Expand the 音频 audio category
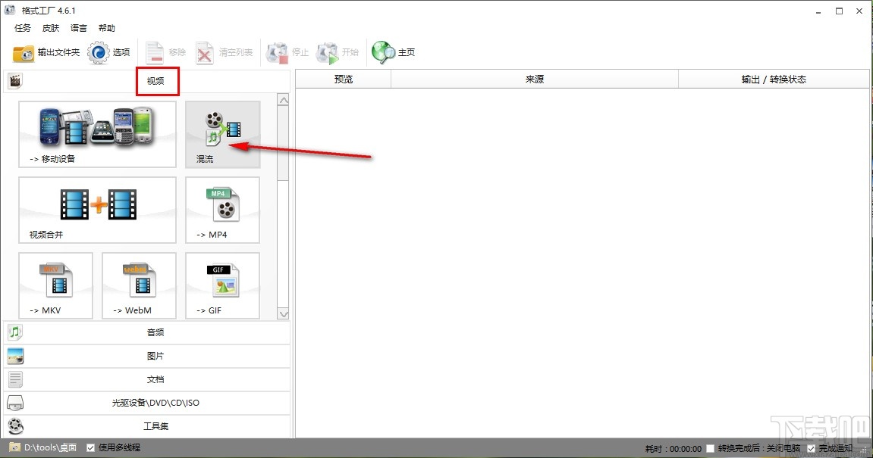The image size is (873, 458). (x=147, y=332)
